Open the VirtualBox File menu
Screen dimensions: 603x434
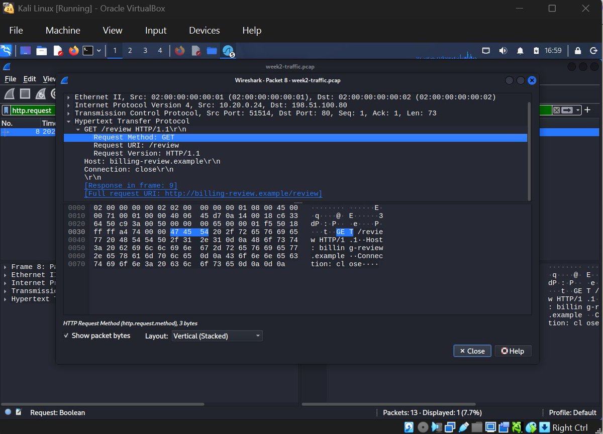[x=16, y=31]
